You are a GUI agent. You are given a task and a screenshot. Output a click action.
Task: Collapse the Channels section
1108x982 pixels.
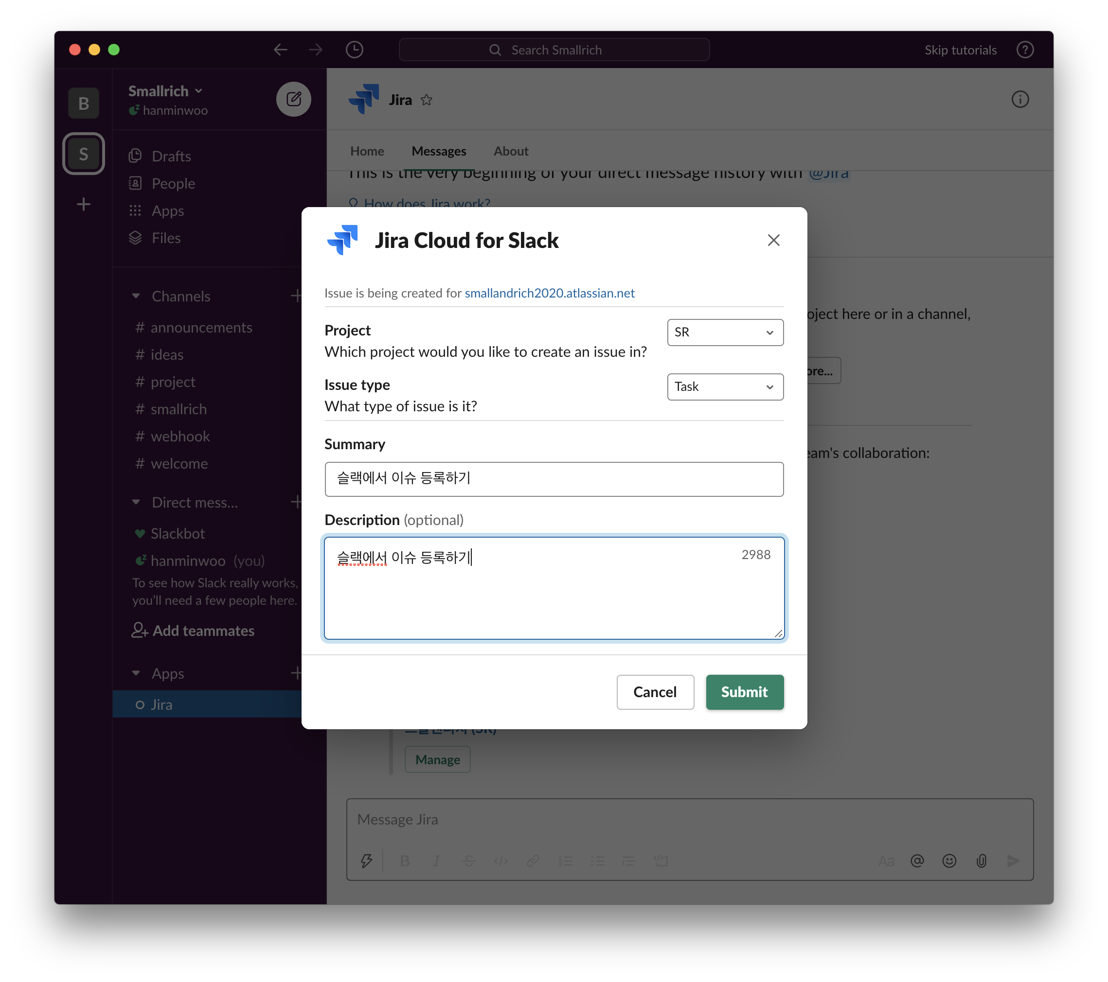[x=136, y=296]
